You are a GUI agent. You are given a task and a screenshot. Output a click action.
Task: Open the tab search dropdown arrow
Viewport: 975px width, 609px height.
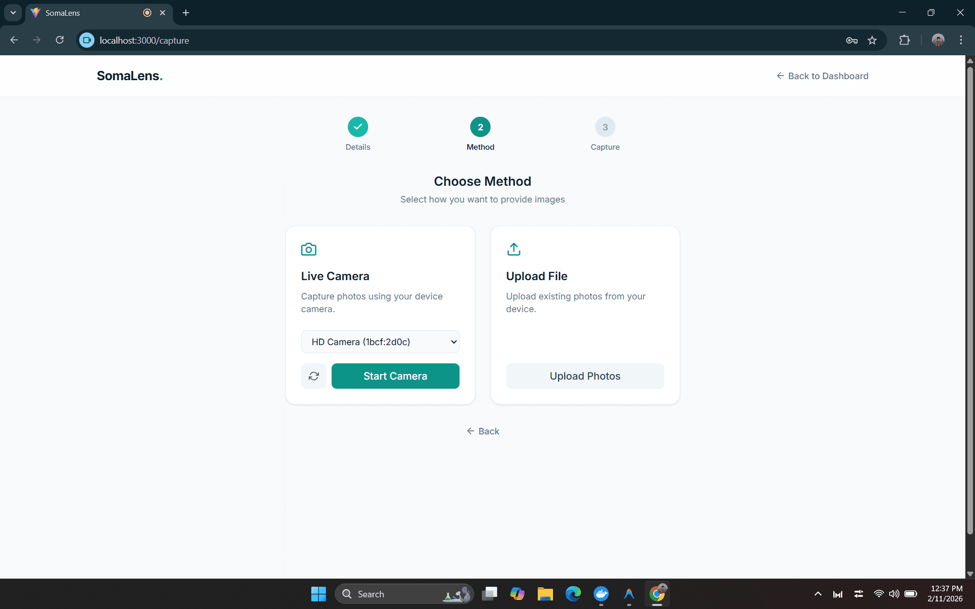click(x=13, y=13)
